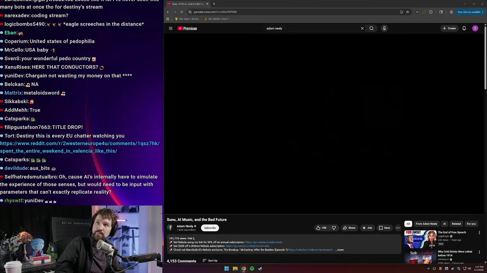The image size is (487, 273).
Task: Select 'All' recommendation chip
Action: click(x=408, y=224)
